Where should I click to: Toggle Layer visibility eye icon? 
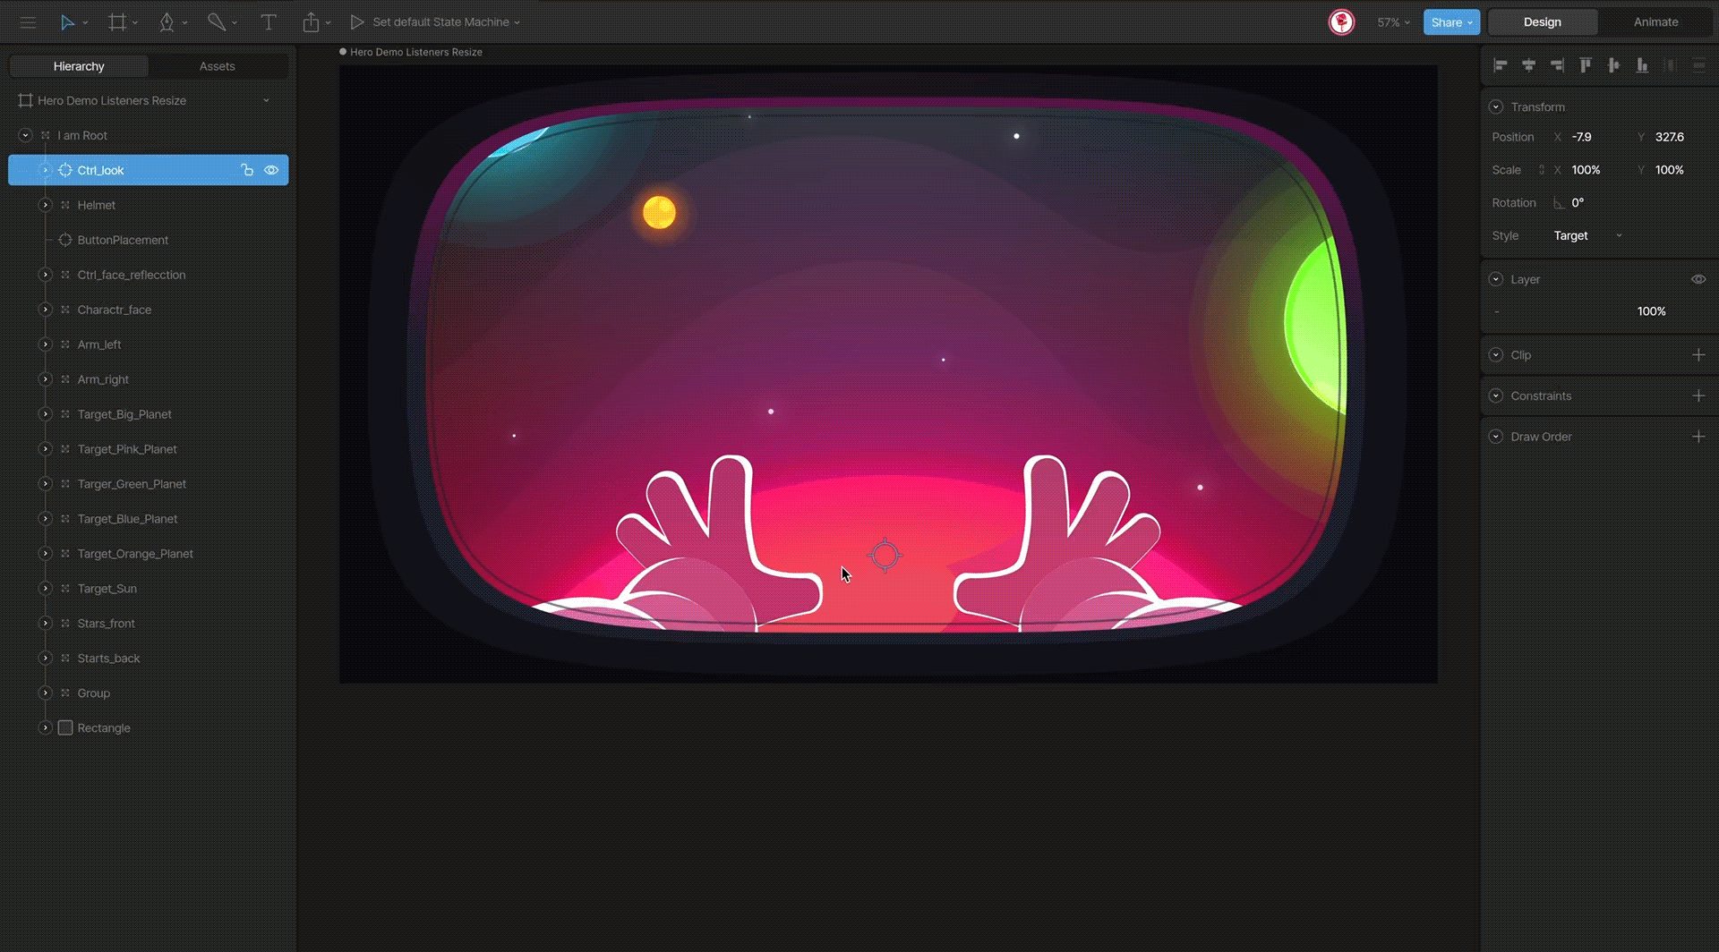pyautogui.click(x=1698, y=279)
